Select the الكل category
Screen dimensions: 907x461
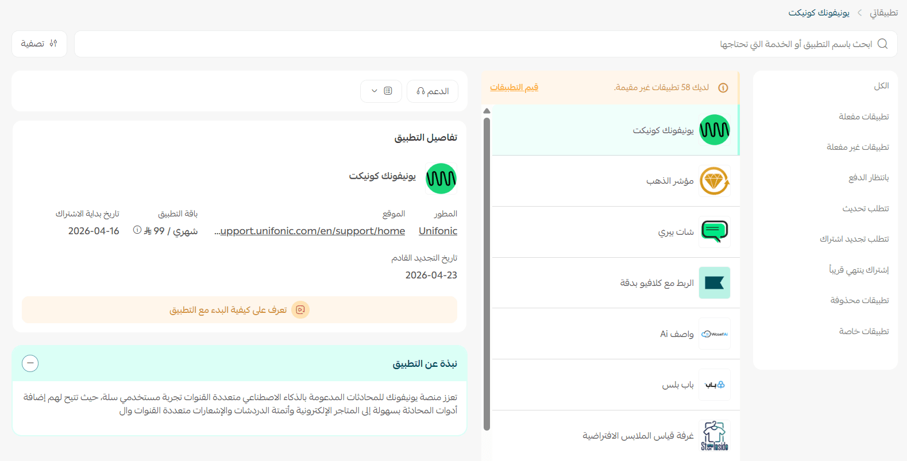pos(881,86)
